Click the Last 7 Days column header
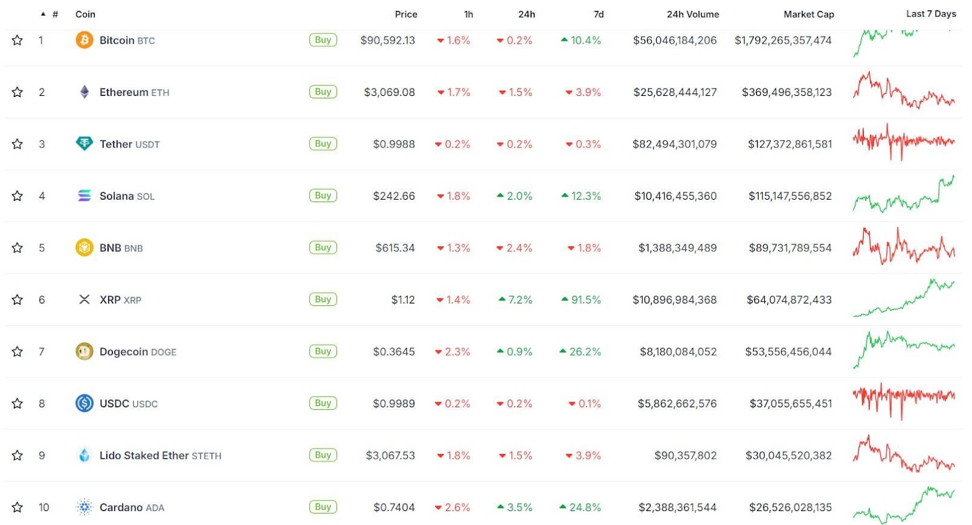Viewport: 972px width, 525px height. 931,13
